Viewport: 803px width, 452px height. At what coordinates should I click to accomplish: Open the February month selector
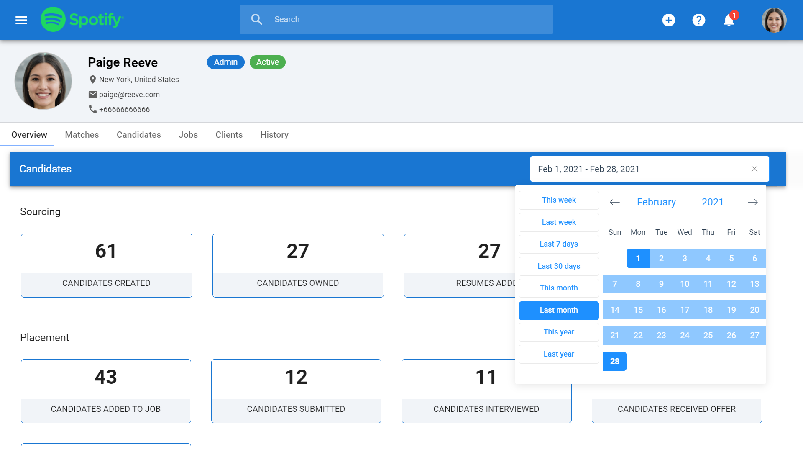click(656, 202)
